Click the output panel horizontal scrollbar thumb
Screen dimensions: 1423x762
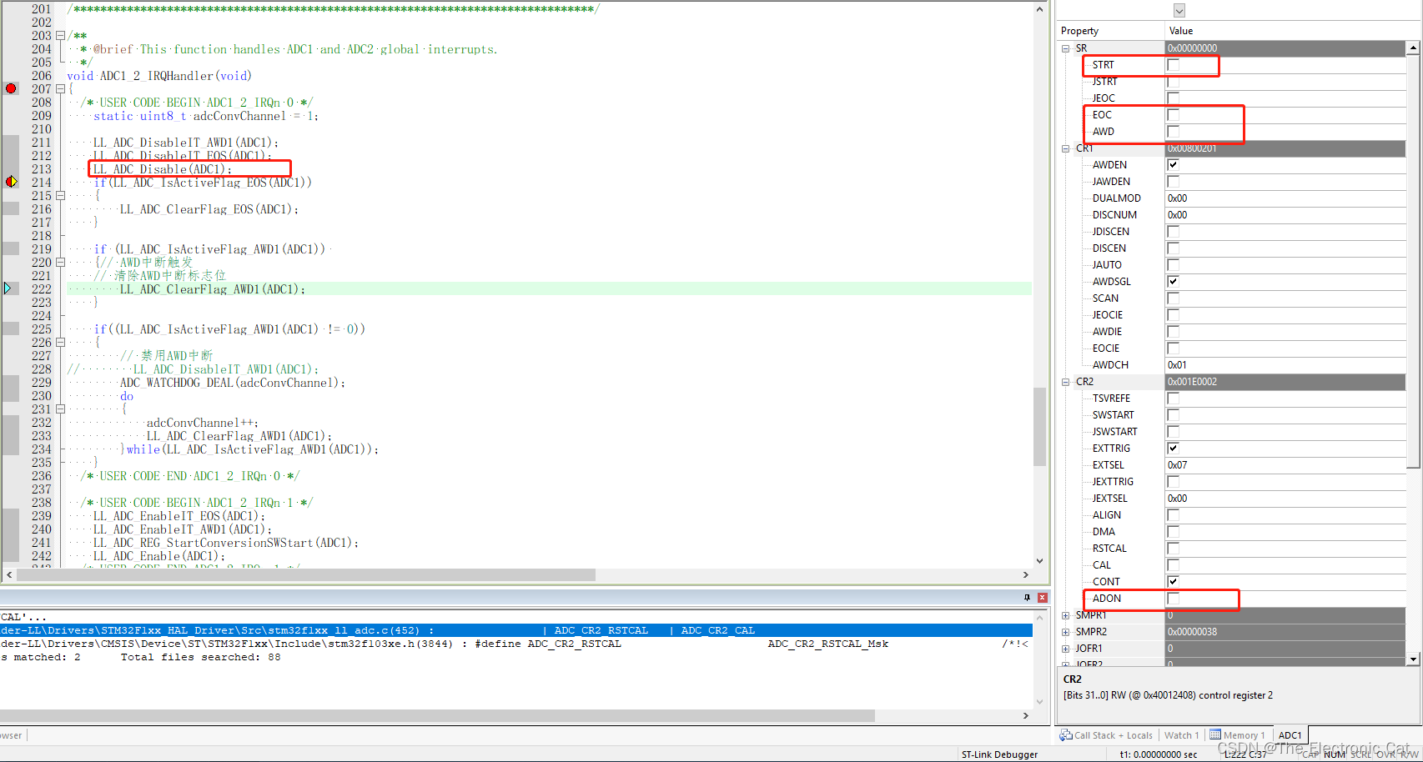(437, 715)
